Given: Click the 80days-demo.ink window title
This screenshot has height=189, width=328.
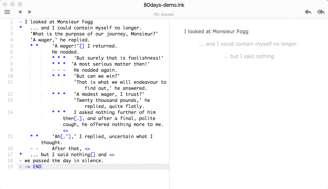Looking at the screenshot, I should (164, 5).
